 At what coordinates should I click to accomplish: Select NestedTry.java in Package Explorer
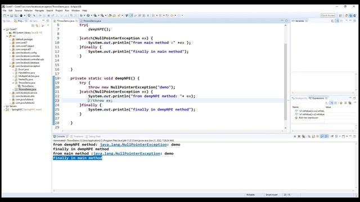(25, 80)
